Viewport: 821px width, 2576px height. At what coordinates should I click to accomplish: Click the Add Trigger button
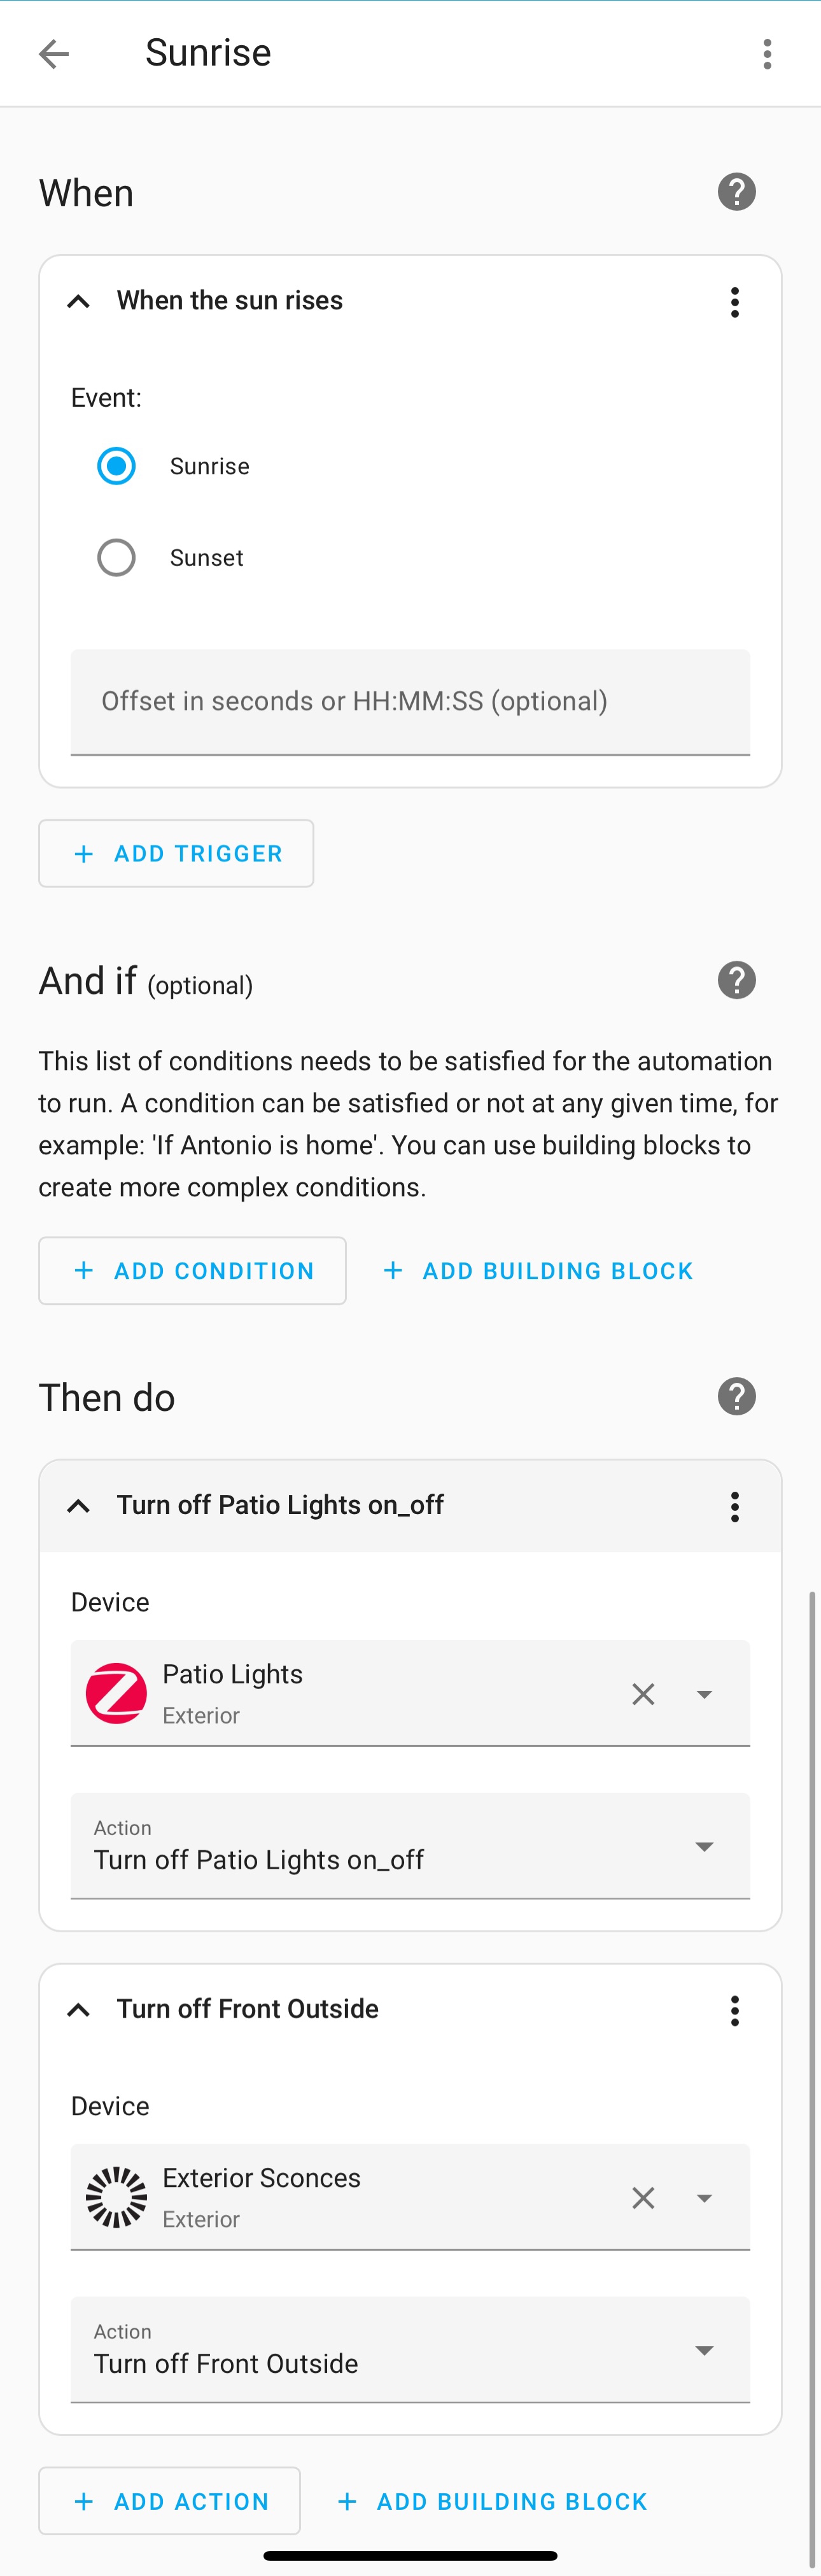tap(176, 853)
